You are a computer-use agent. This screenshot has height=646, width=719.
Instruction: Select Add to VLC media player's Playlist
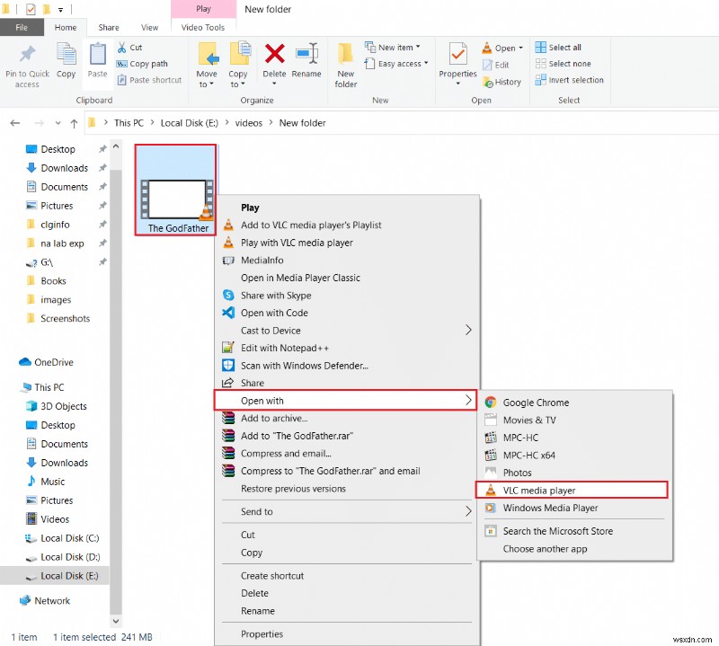[x=347, y=226]
